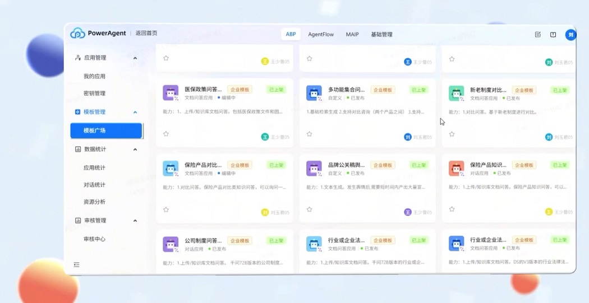
Task: Open the 刘 user avatar menu
Action: [x=570, y=35]
